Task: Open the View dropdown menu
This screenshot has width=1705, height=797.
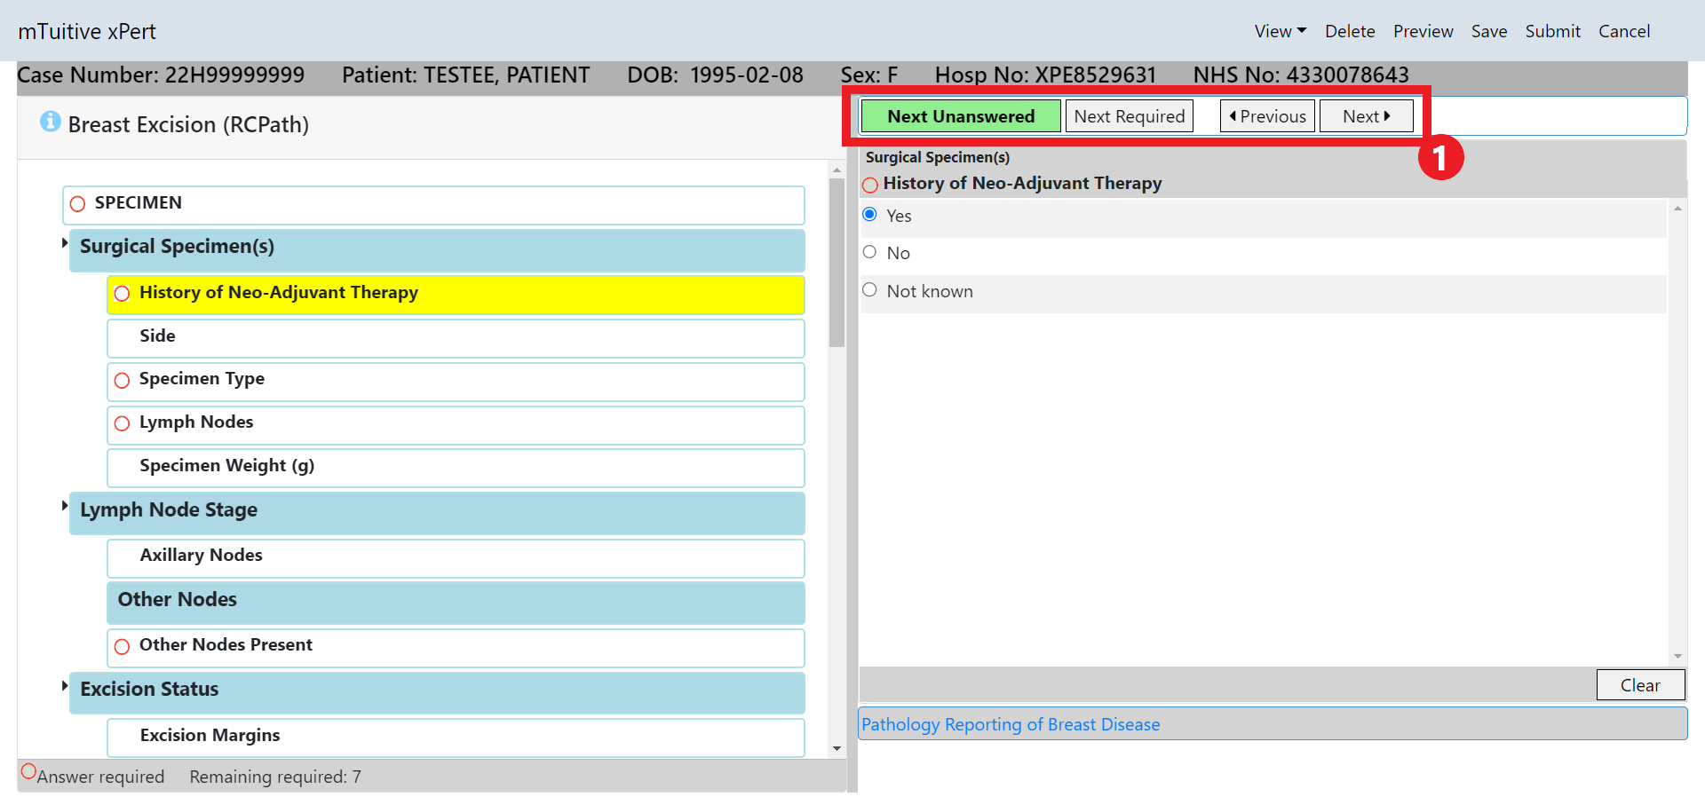Action: click(x=1280, y=31)
